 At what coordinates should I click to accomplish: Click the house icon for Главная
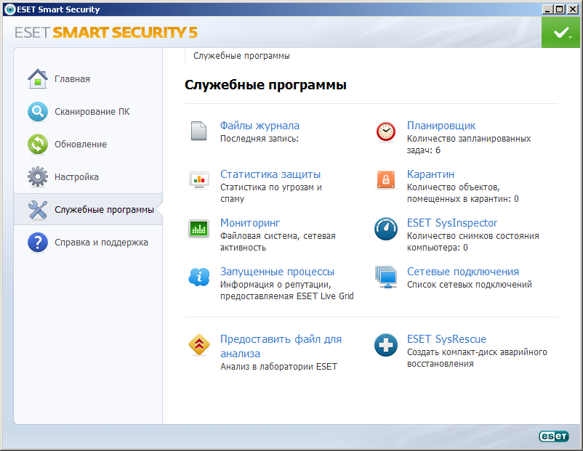pyautogui.click(x=38, y=78)
